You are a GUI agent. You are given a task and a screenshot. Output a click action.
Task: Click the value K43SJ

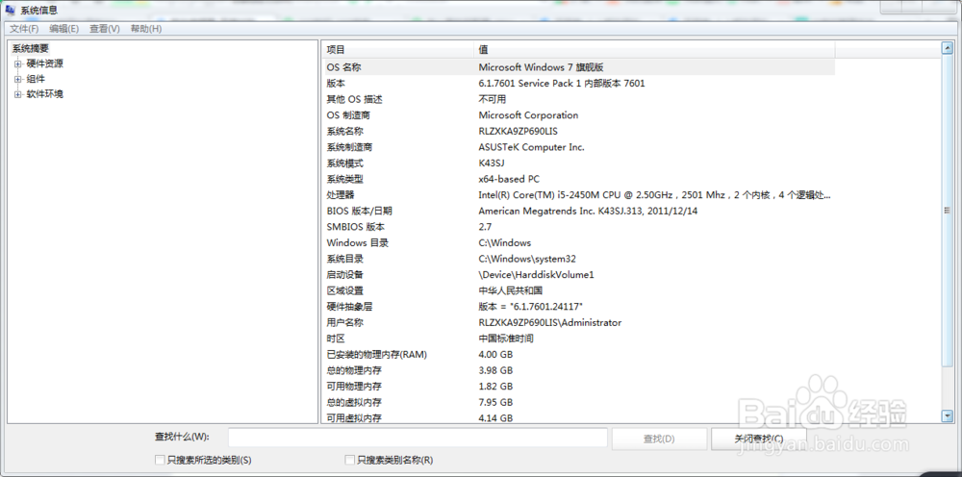[492, 163]
